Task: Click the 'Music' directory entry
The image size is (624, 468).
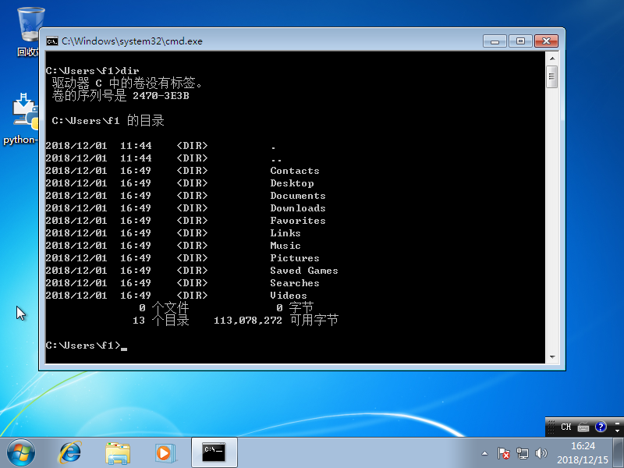Action: click(x=285, y=246)
